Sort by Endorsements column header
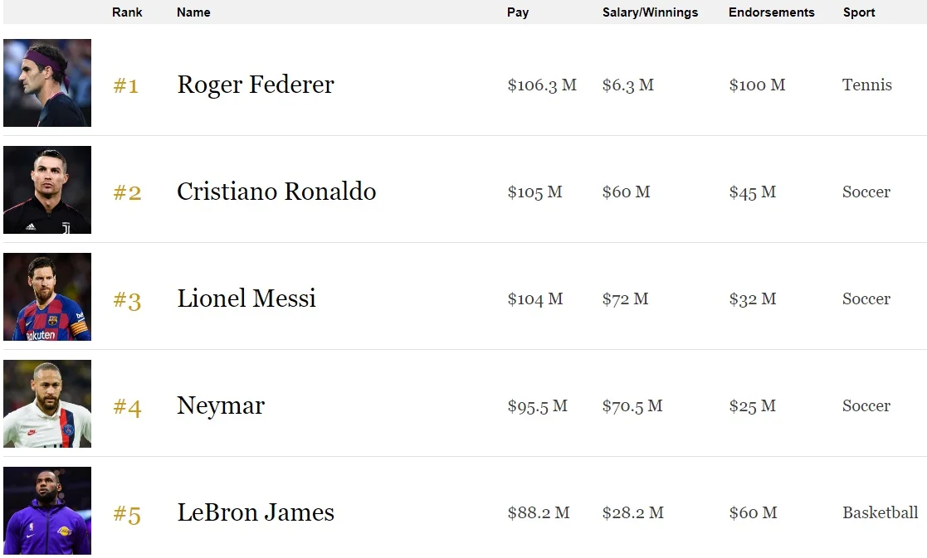 [771, 12]
